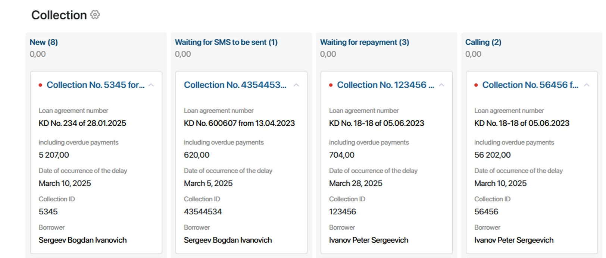Collapse the Collection No. 123456 card
Viewport: 606px width, 258px height.
pyautogui.click(x=441, y=85)
